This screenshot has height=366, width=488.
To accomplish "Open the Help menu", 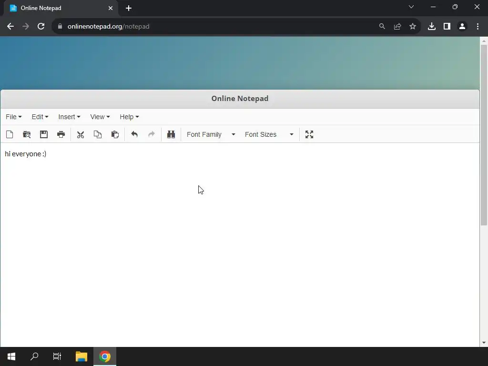I will tap(129, 117).
